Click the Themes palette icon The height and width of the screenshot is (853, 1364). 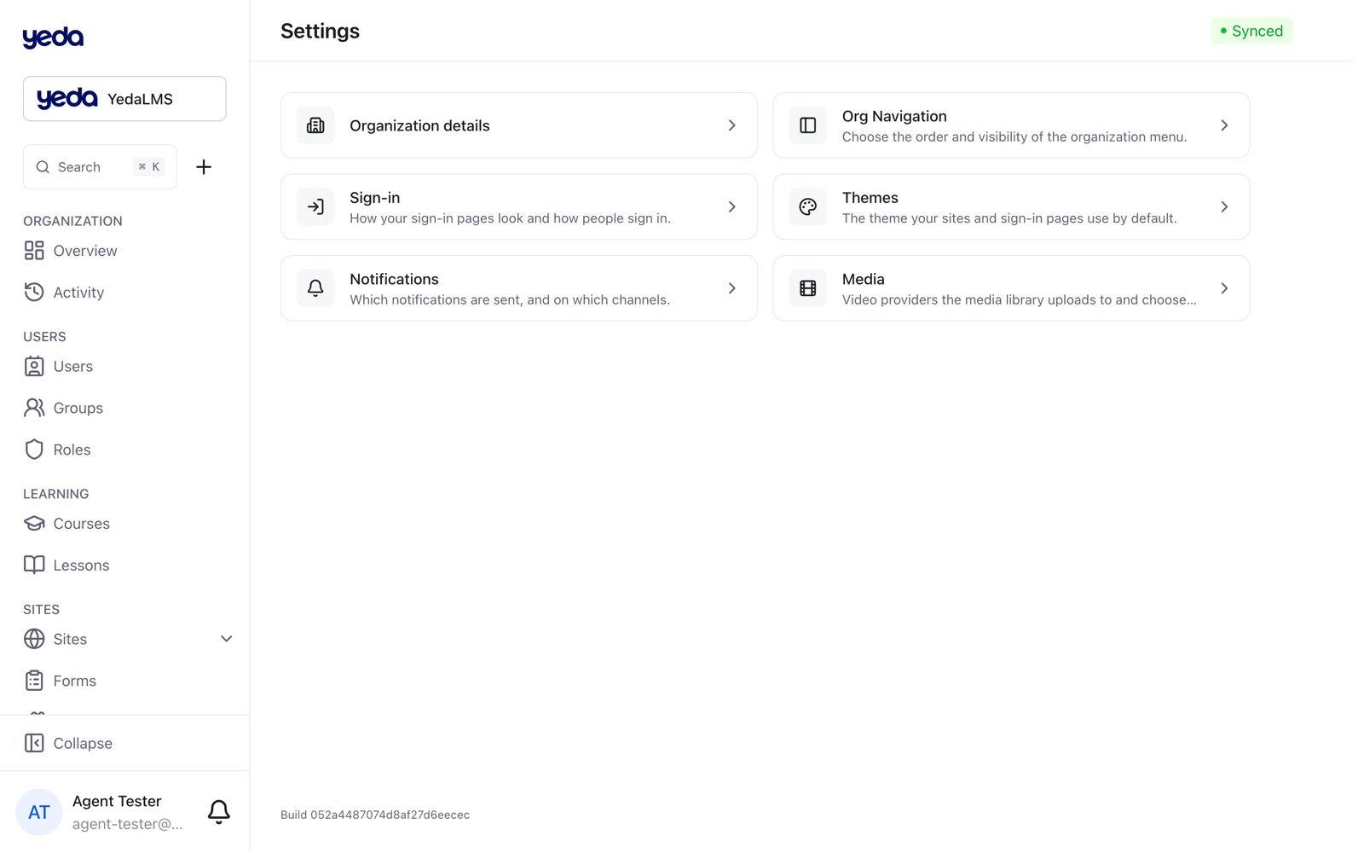807,206
